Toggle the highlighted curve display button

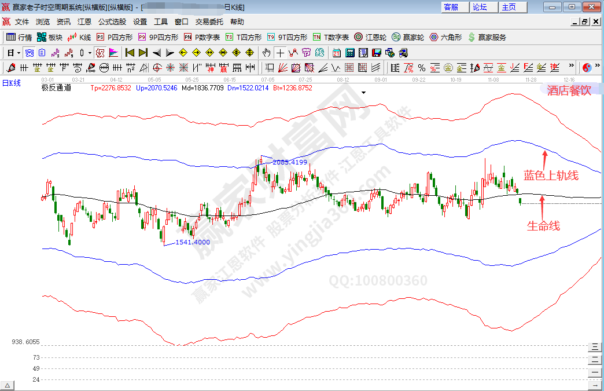click(x=100, y=53)
